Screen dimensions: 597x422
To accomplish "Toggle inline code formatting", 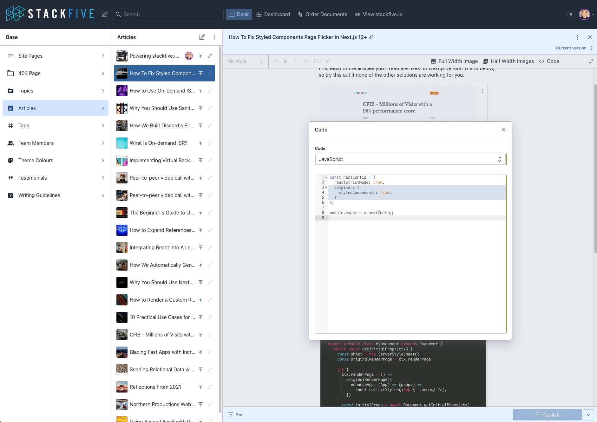I will coord(275,61).
